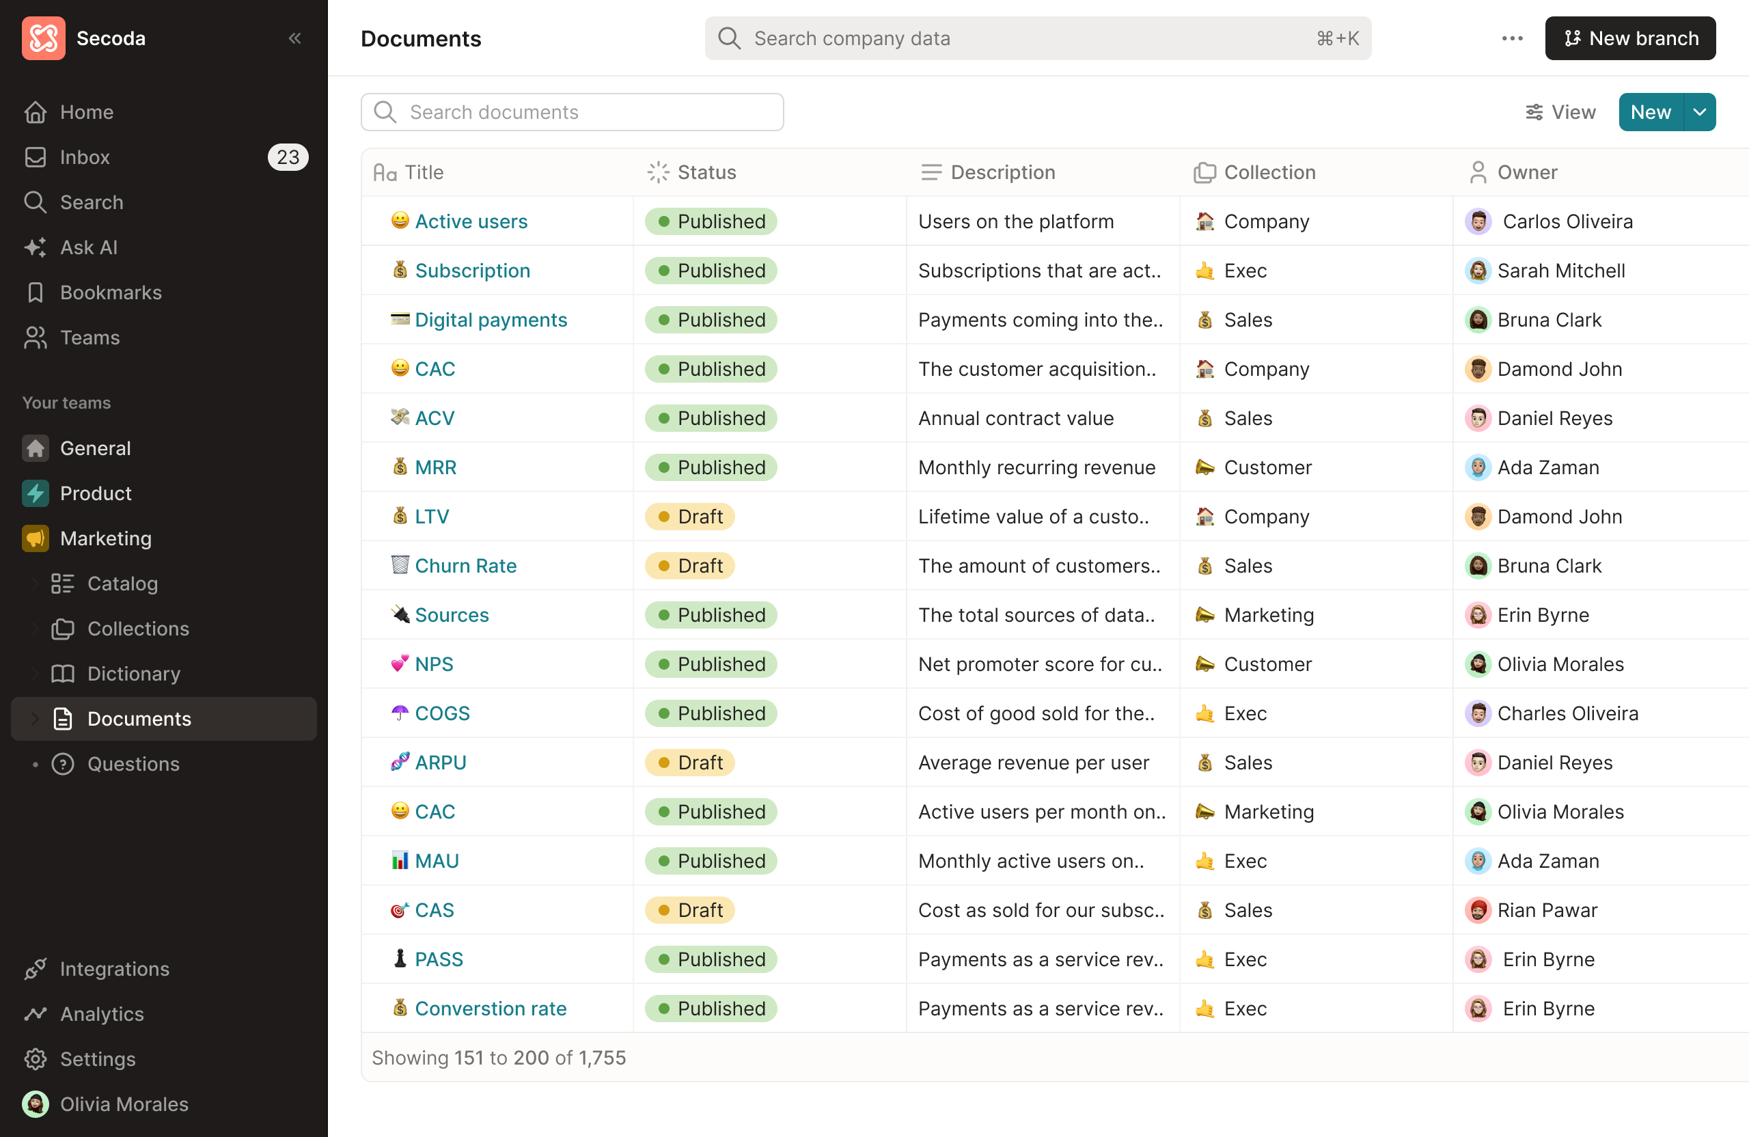Image resolution: width=1749 pixels, height=1137 pixels.
Task: Collapse the sidebar with the double-chevron icon
Action: pyautogui.click(x=294, y=38)
